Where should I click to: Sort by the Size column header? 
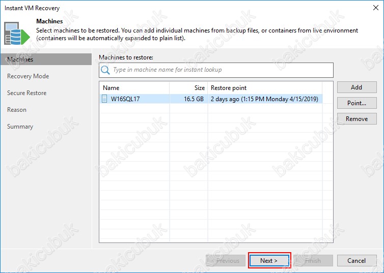point(188,88)
